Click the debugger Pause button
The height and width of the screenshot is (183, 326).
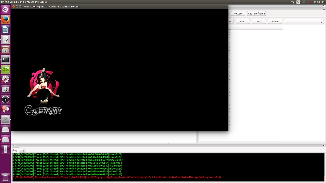click(275, 21)
